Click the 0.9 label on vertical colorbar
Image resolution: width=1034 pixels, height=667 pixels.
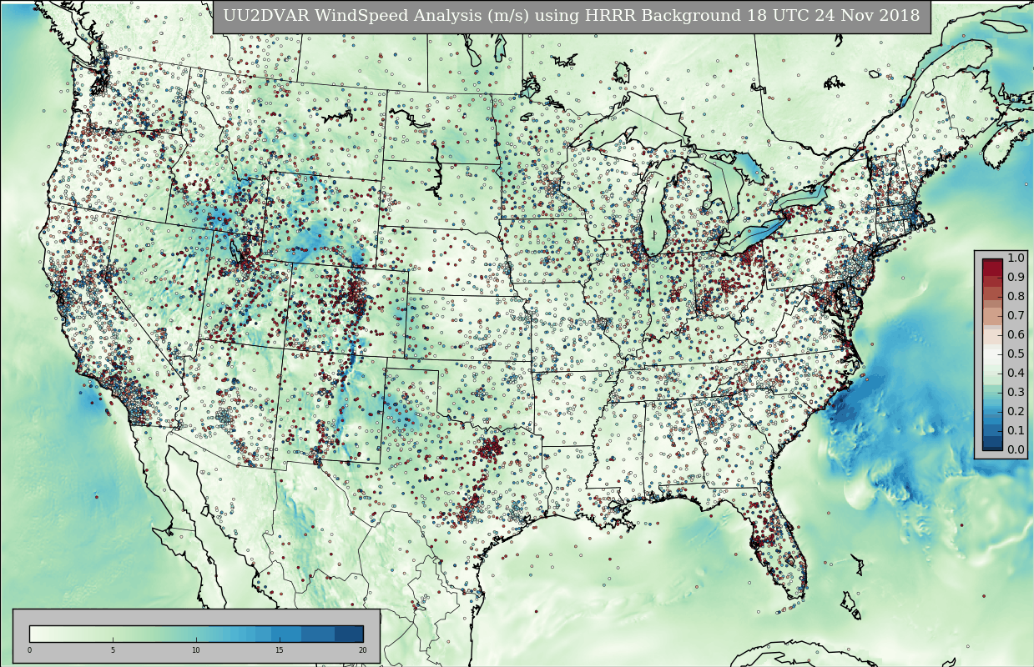click(x=1016, y=277)
